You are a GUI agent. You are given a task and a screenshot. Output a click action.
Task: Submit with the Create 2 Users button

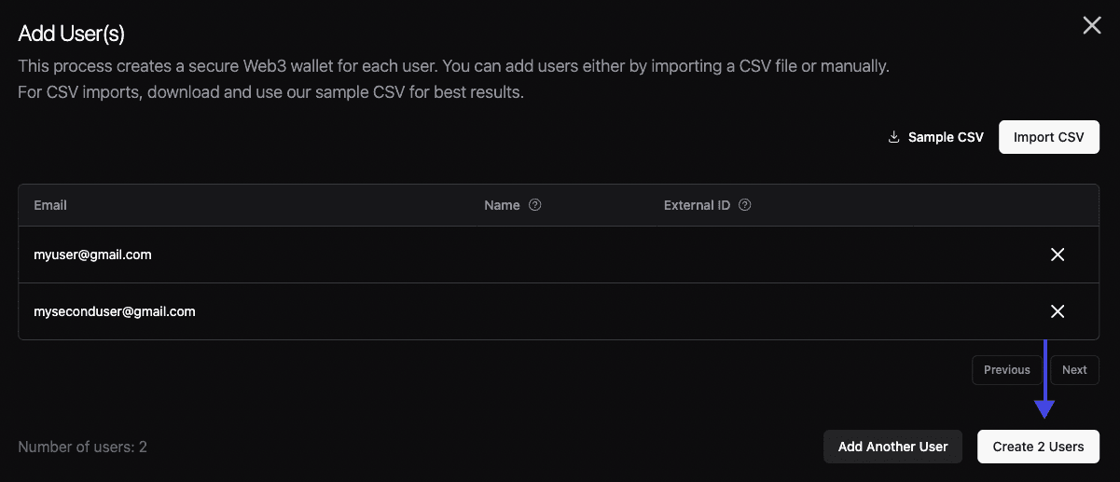pos(1038,447)
